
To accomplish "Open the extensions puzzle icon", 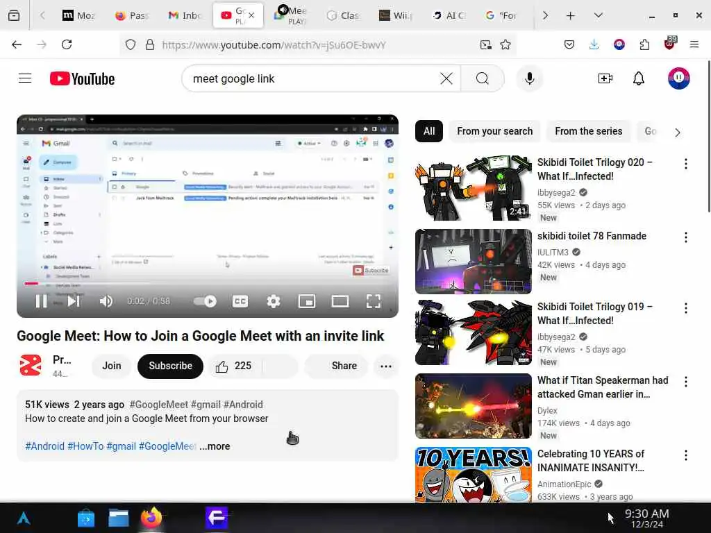I will (x=644, y=44).
